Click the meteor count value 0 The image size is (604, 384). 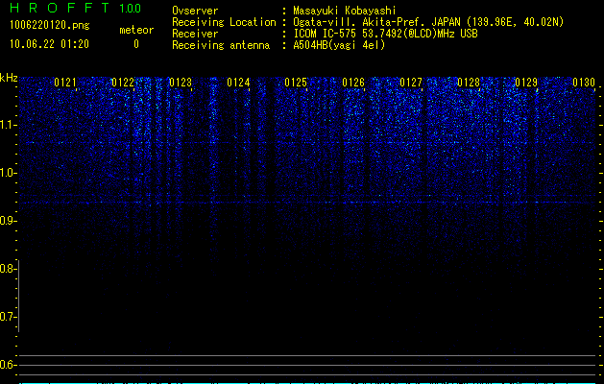pos(136,44)
